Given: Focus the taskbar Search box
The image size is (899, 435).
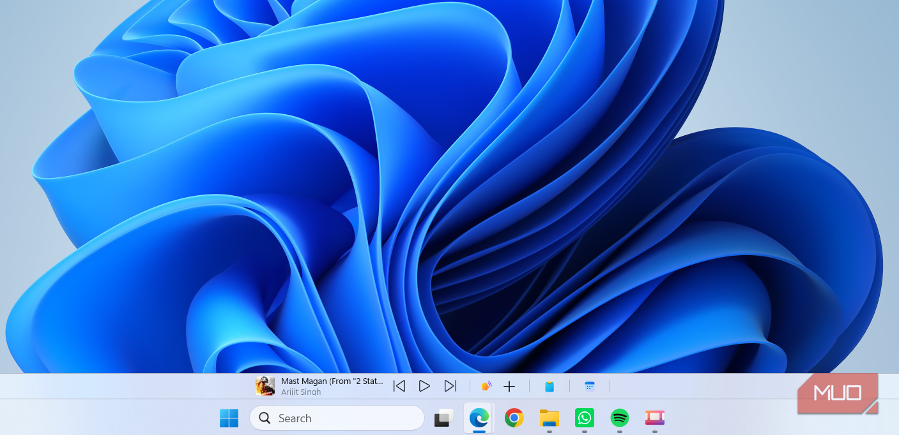Looking at the screenshot, I should 337,418.
